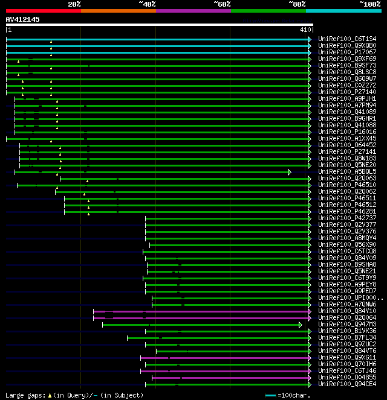The width and height of the screenshot is (387, 400).
Task: Select the UniRef100_P27140 label
Action: pos(347,92)
